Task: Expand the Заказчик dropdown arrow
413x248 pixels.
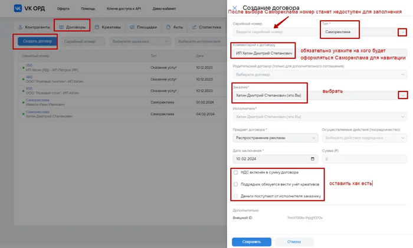Action: (403, 95)
